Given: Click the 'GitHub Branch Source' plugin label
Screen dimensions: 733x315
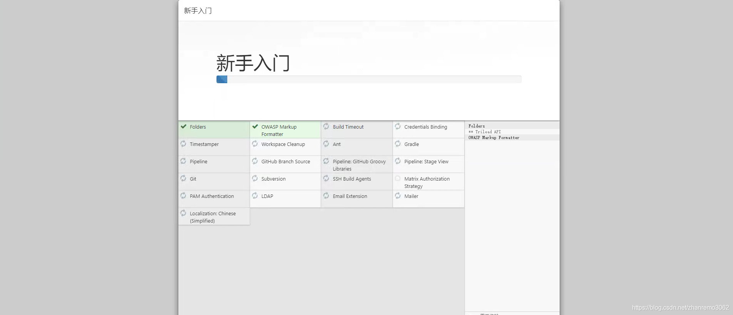Looking at the screenshot, I should click(285, 162).
